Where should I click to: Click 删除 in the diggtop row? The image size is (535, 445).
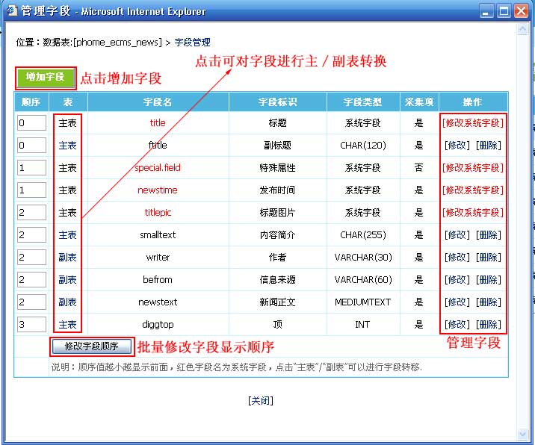pyautogui.click(x=488, y=325)
